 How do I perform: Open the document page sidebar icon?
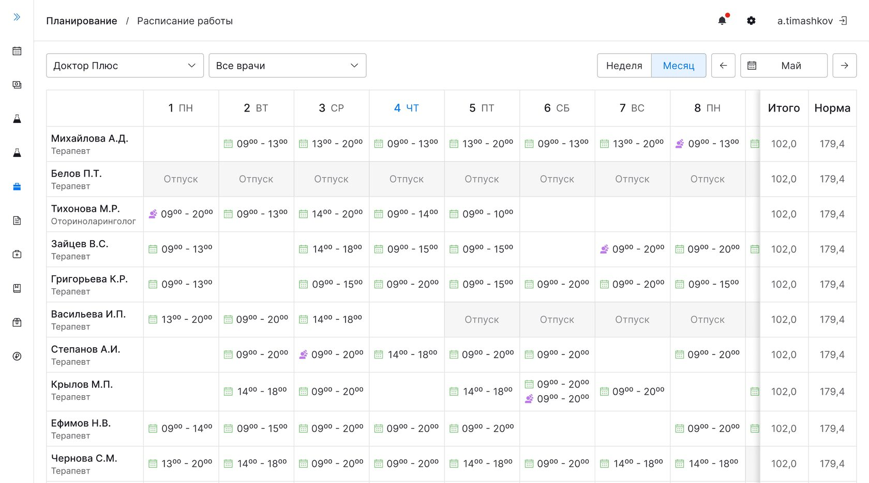click(x=17, y=221)
